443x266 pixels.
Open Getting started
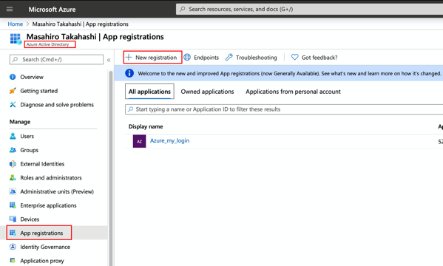[39, 91]
